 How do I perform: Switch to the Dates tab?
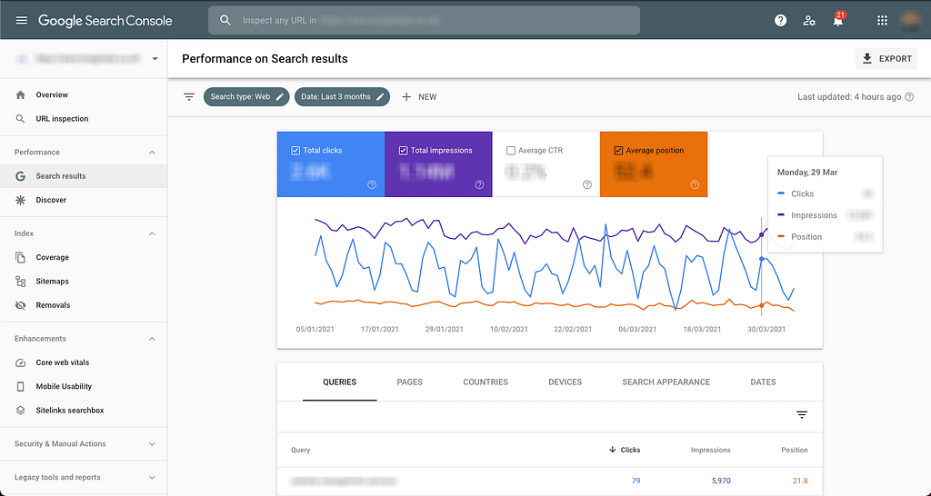coord(763,382)
